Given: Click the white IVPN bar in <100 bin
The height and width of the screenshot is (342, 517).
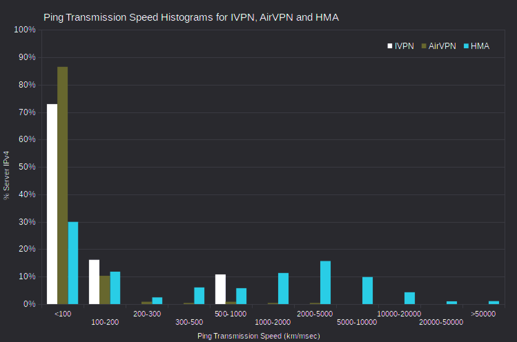Looking at the screenshot, I should pyautogui.click(x=52, y=204).
